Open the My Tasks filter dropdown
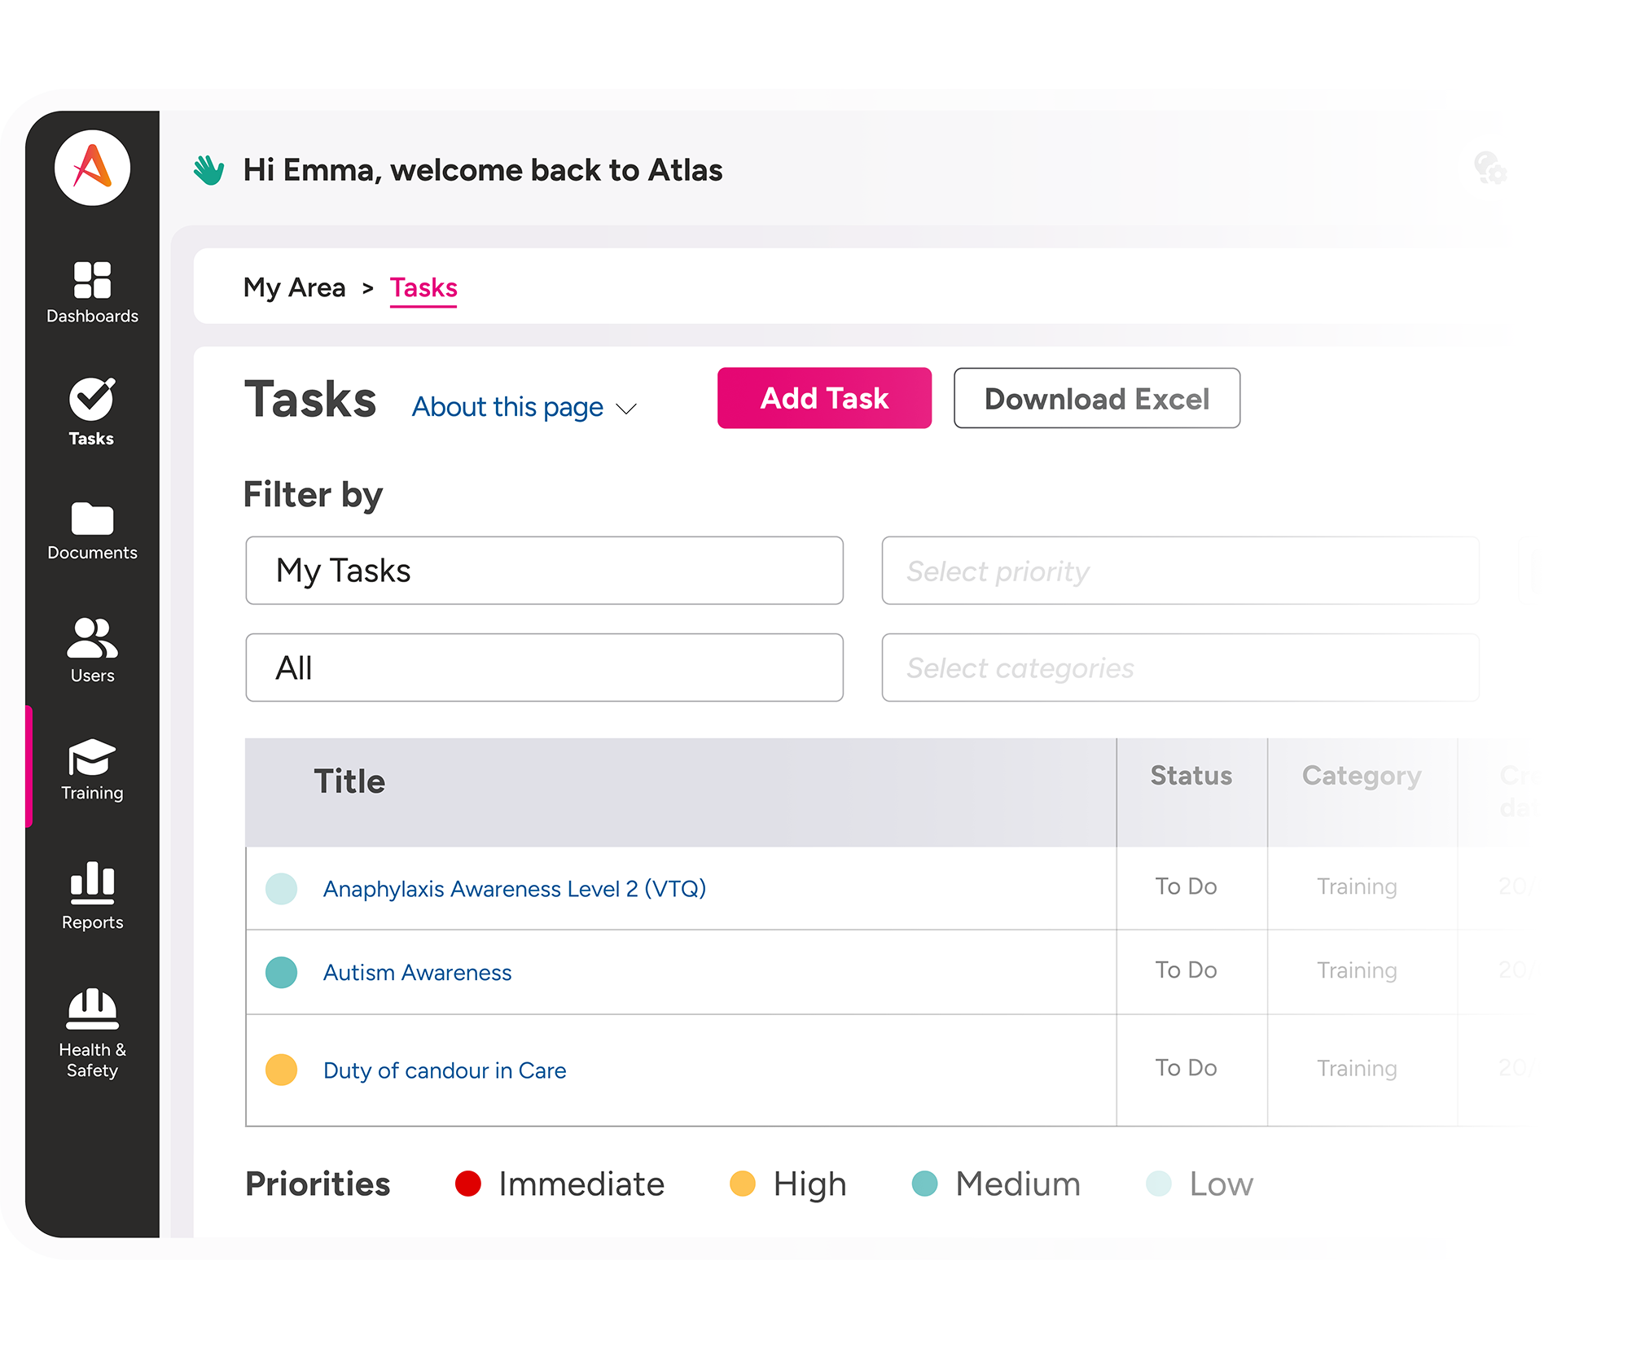1632x1348 pixels. click(x=544, y=570)
